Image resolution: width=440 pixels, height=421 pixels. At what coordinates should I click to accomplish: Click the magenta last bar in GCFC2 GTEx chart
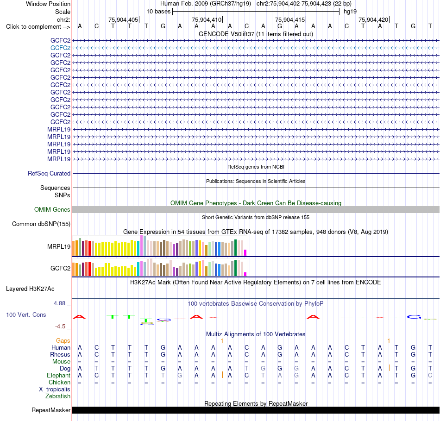(245, 274)
